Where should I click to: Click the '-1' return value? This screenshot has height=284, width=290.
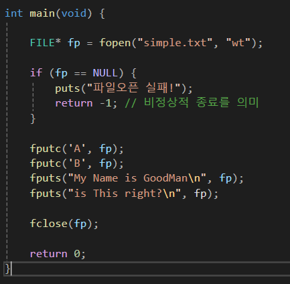coord(105,103)
